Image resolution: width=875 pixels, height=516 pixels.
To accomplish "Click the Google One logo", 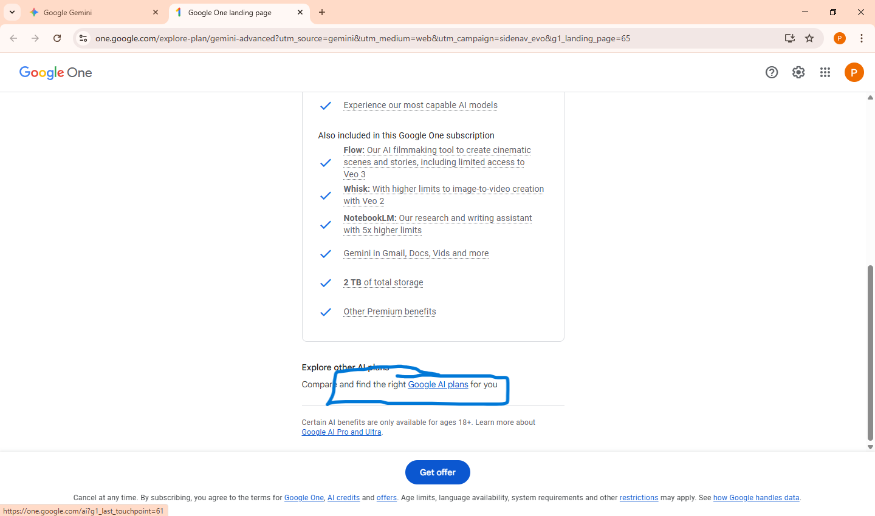I will click(56, 72).
